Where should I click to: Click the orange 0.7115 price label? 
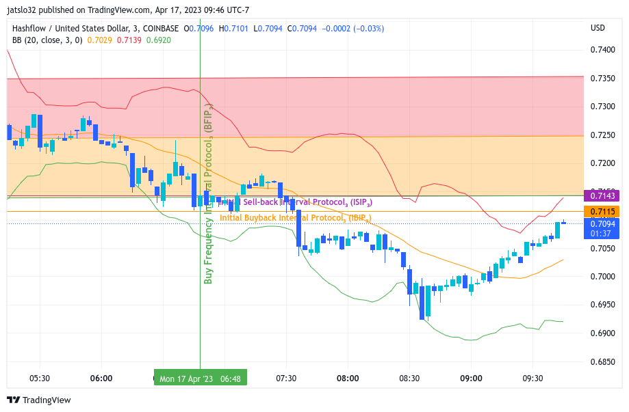pos(602,211)
